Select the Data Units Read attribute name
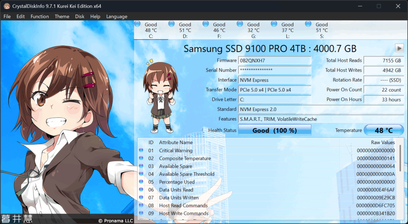408x224 pixels. pyautogui.click(x=176, y=190)
